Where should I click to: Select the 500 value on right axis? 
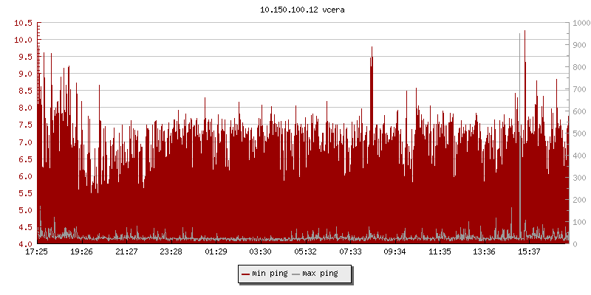pos(578,133)
